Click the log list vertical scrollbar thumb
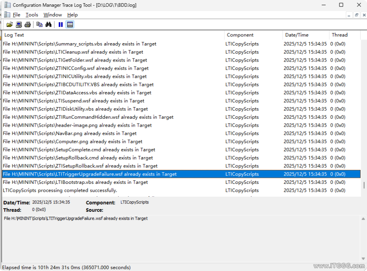The height and width of the screenshot is (271, 367). (x=364, y=185)
